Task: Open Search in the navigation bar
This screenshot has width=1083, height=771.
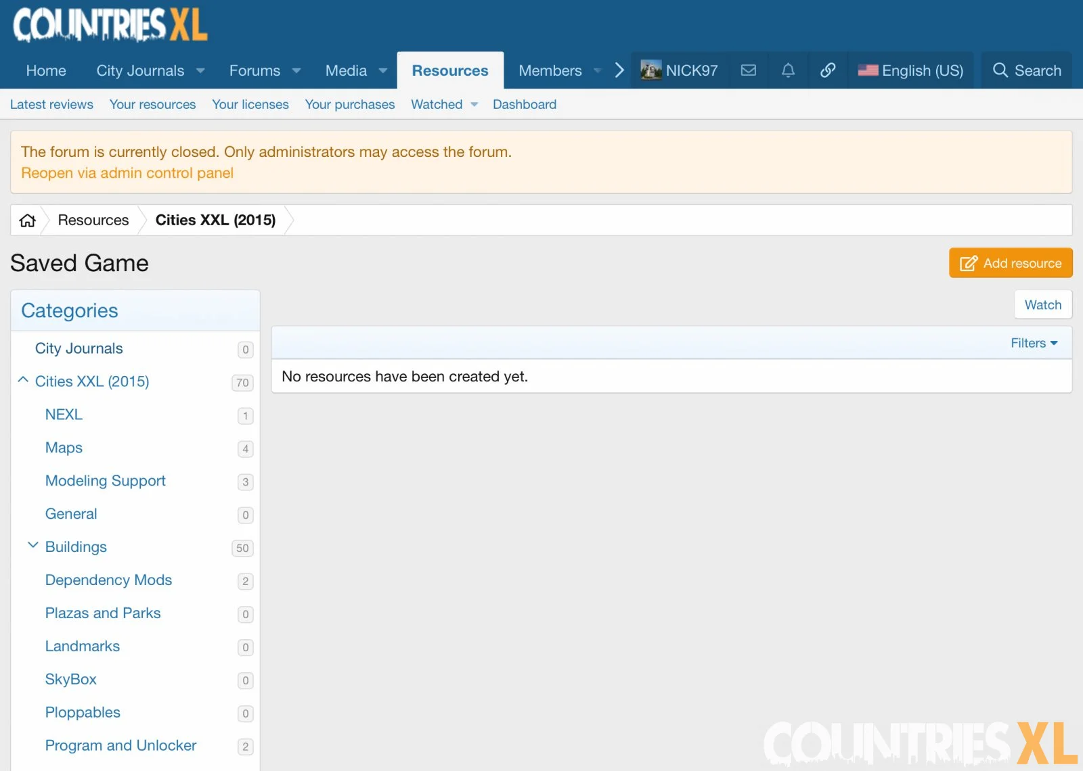Action: coord(1026,70)
